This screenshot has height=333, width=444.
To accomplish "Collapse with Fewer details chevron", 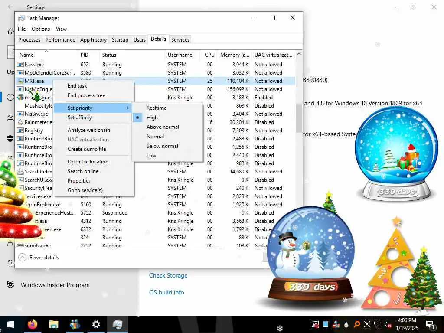I will click(x=22, y=258).
